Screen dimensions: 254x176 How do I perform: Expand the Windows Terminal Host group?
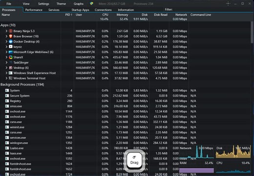[6, 78]
